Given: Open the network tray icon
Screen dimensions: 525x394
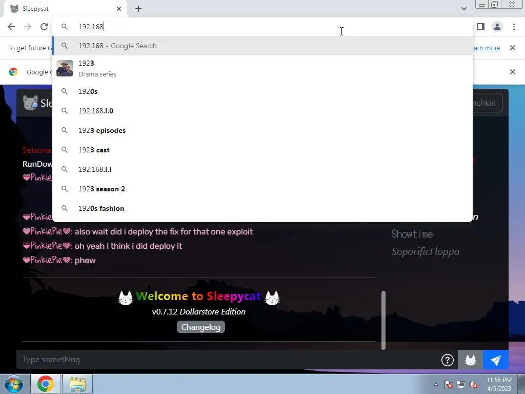Looking at the screenshot, I should (461, 385).
